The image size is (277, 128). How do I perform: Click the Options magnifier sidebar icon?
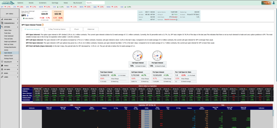2,27
